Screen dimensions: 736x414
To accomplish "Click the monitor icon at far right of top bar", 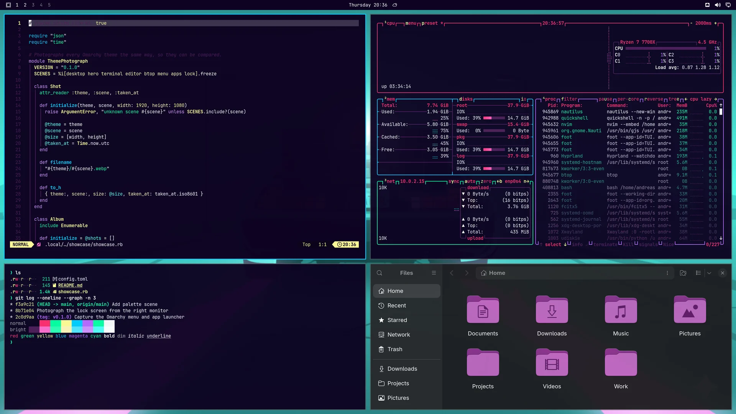I will tap(728, 5).
